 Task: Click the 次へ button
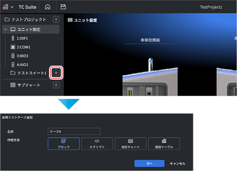tap(149, 164)
